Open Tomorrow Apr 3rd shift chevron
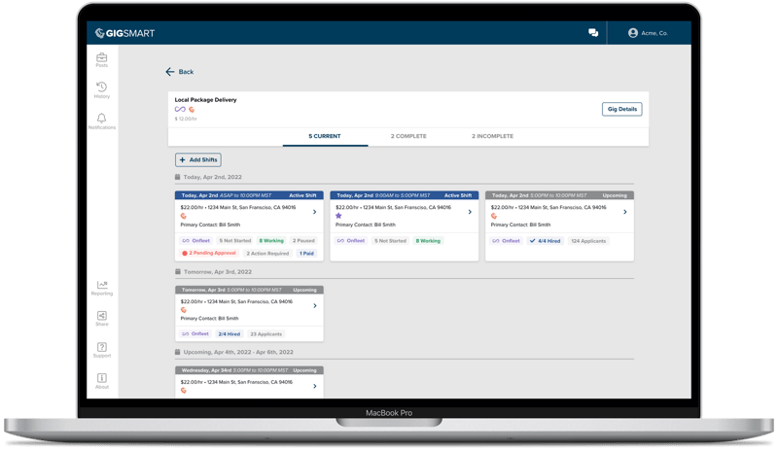The image size is (778, 451). 314,305
